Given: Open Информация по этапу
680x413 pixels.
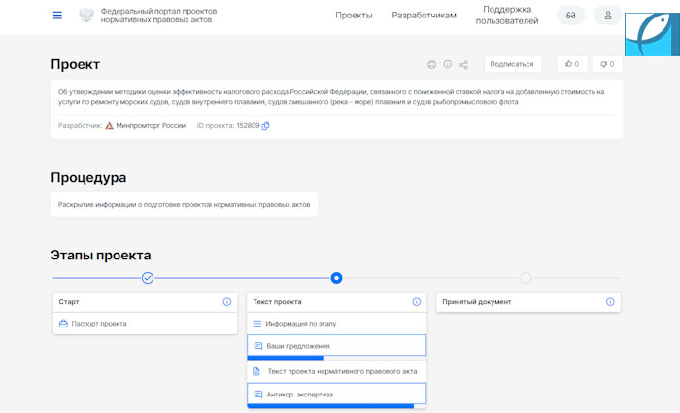Looking at the screenshot, I should 336,324.
